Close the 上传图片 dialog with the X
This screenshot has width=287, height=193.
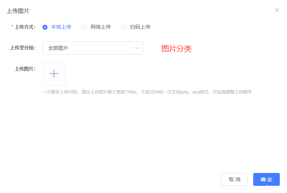pos(277,10)
